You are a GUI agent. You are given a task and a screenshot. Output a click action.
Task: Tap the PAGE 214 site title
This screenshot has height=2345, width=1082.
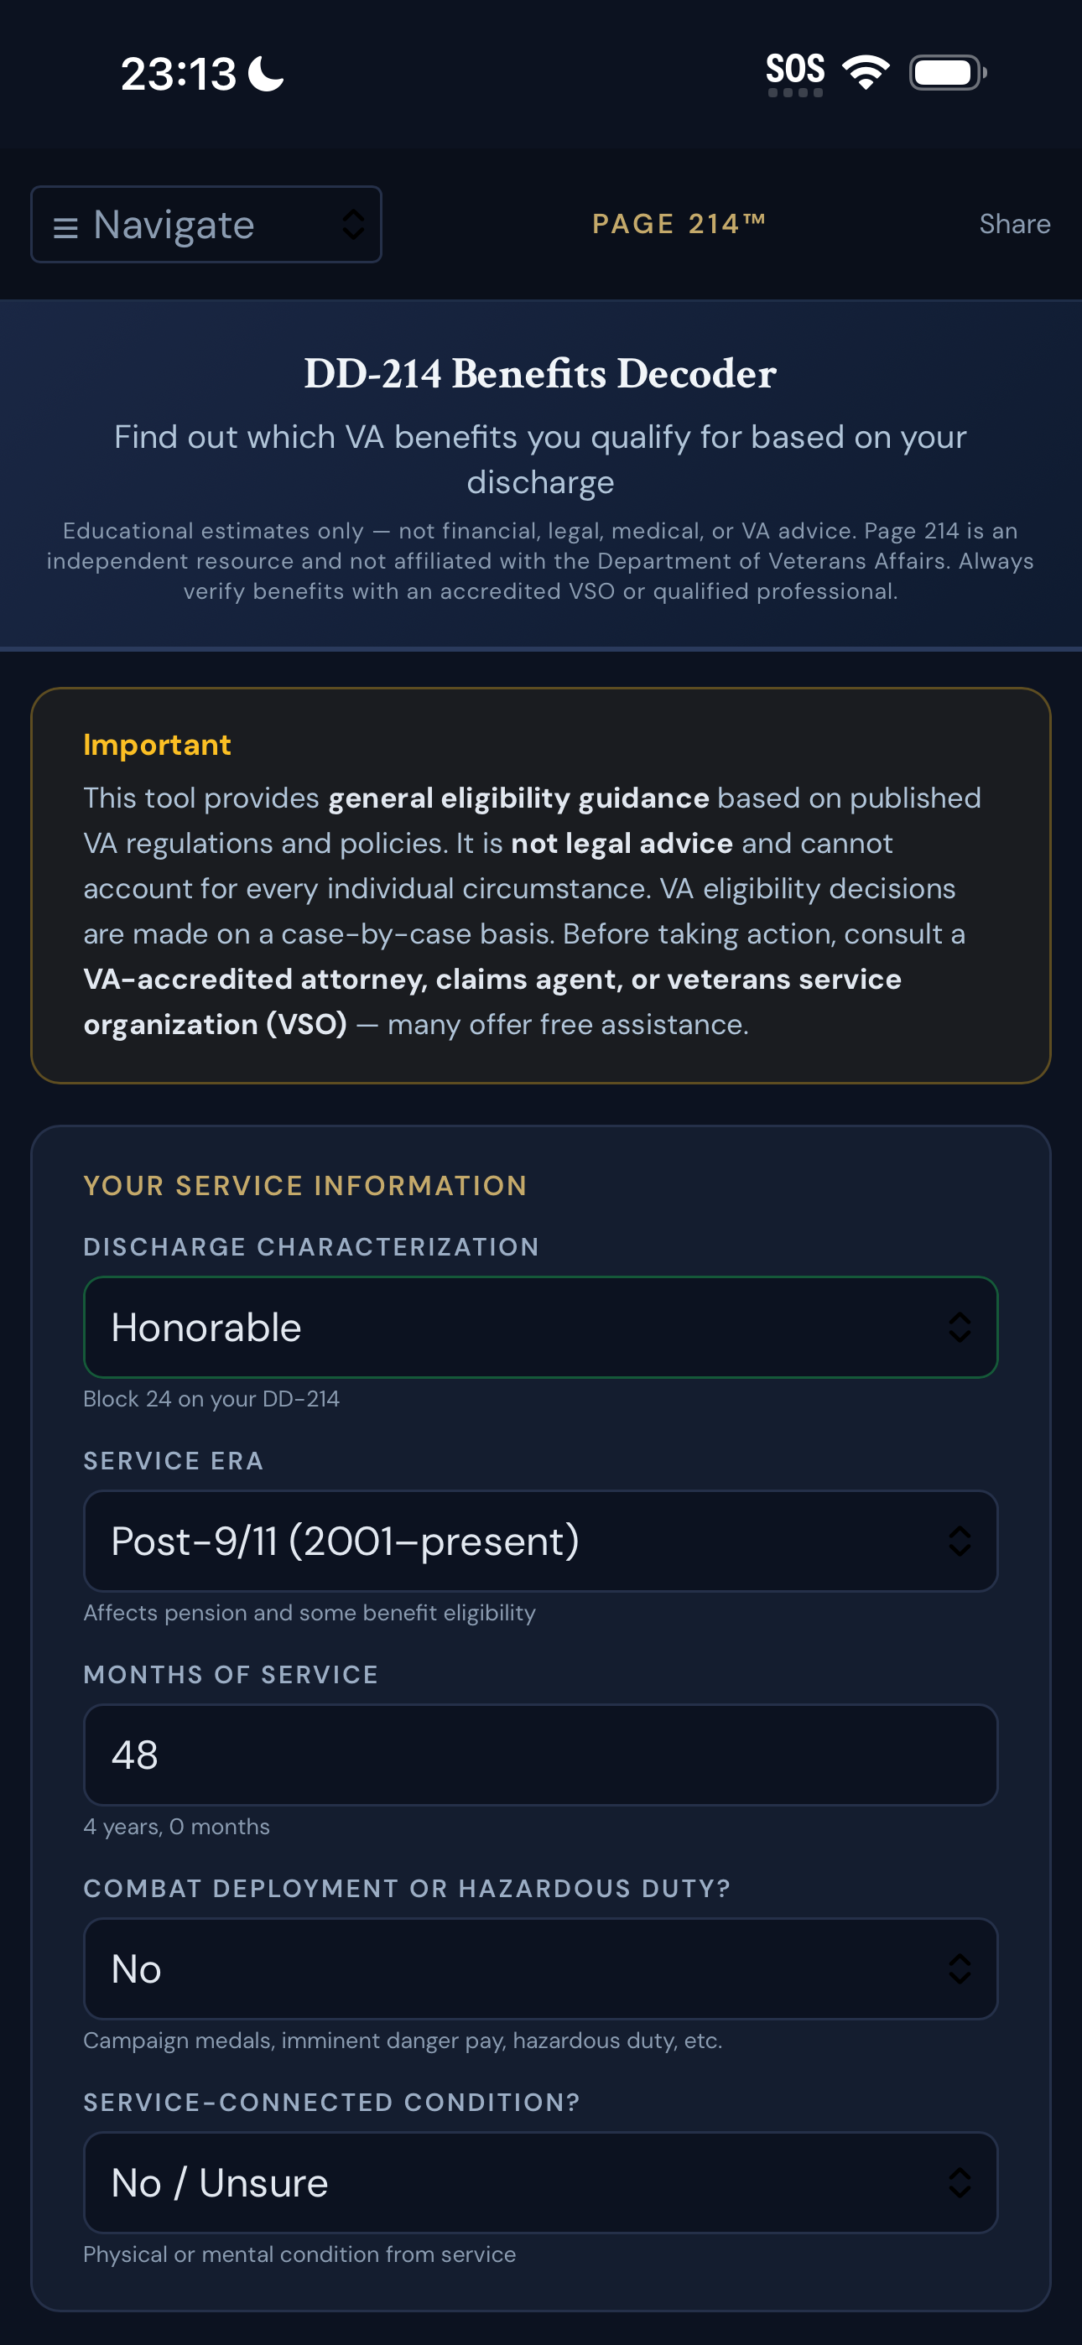pyautogui.click(x=679, y=224)
